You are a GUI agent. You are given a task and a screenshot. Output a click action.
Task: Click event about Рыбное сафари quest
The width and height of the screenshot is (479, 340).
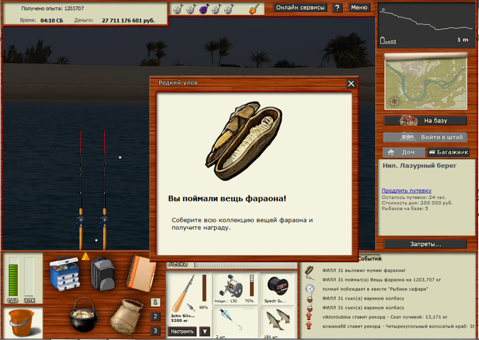coord(375,289)
